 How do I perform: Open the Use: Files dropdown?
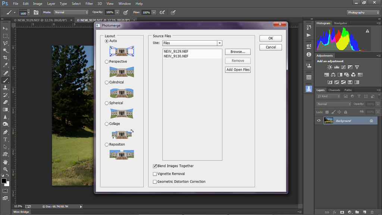[x=192, y=43]
